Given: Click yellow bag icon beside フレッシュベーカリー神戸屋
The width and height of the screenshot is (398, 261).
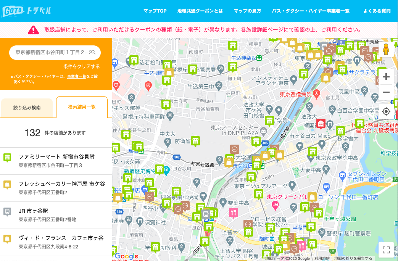Looking at the screenshot, I should (x=7, y=185).
